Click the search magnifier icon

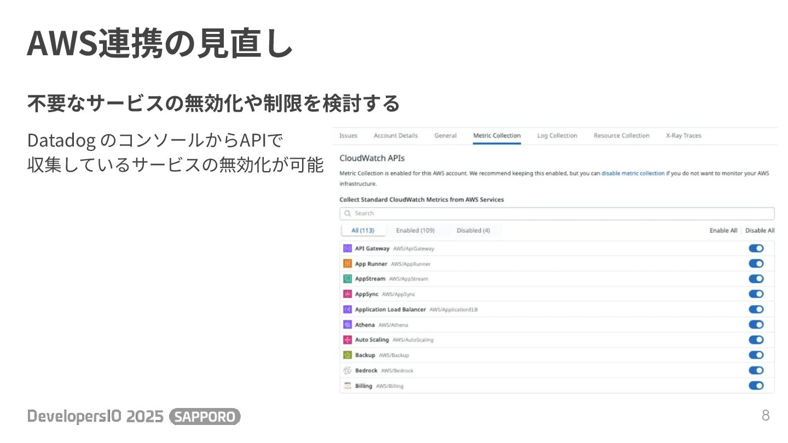[347, 213]
